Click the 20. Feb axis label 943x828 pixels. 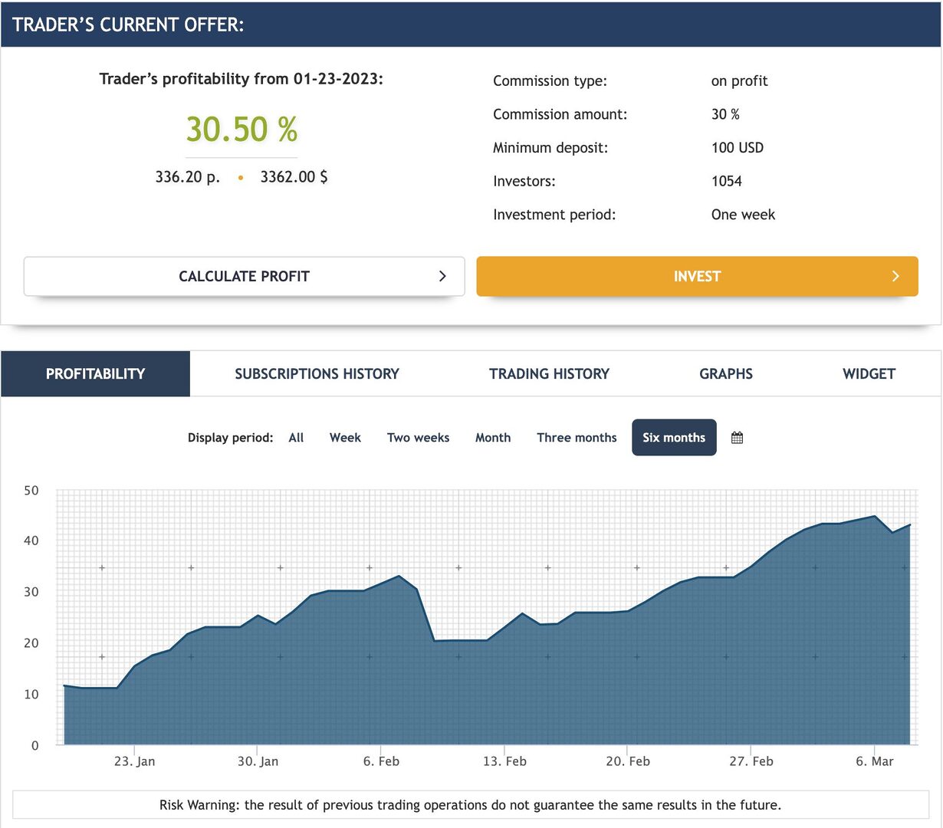point(628,761)
